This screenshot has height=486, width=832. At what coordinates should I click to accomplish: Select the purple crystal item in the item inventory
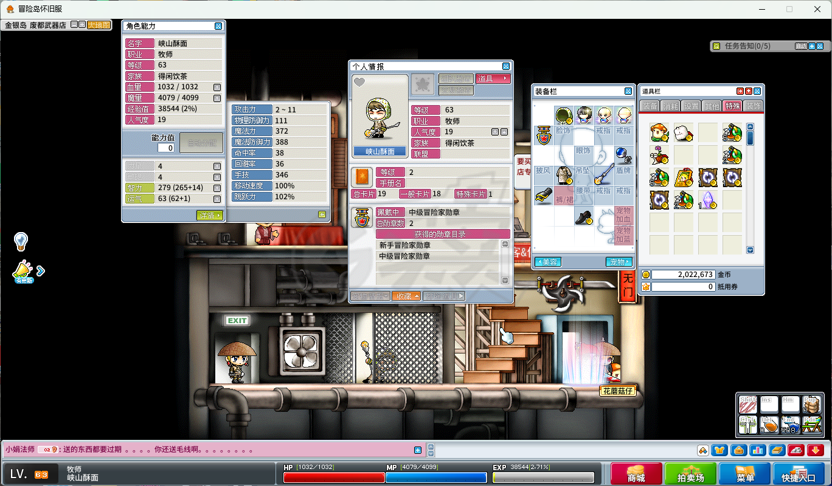708,200
